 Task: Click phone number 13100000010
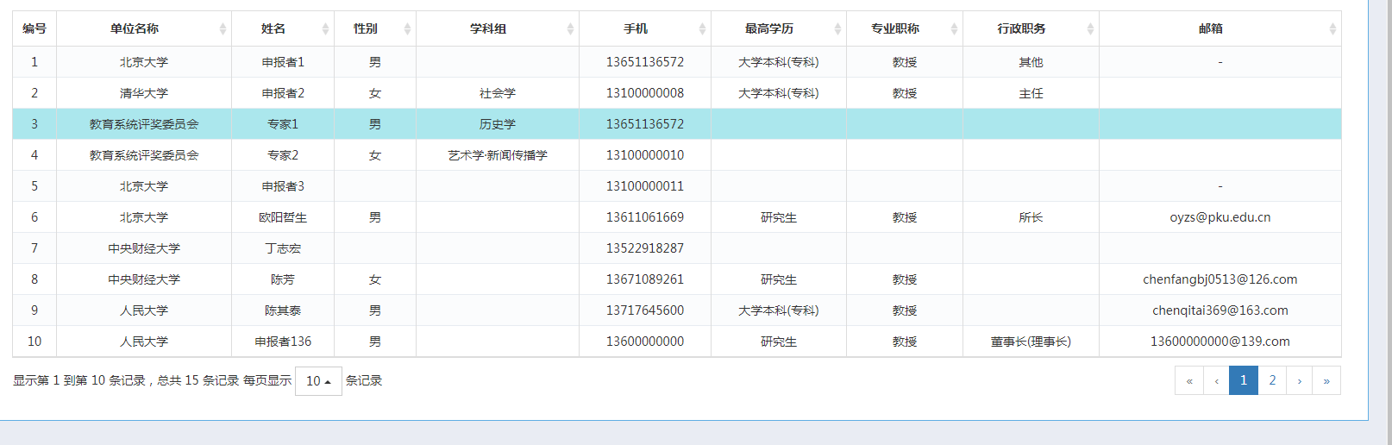tap(645, 155)
